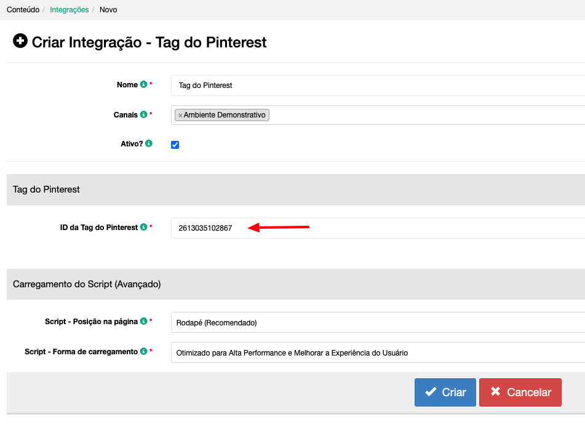
Task: Click the info icon beside Canais label
Action: coord(143,114)
